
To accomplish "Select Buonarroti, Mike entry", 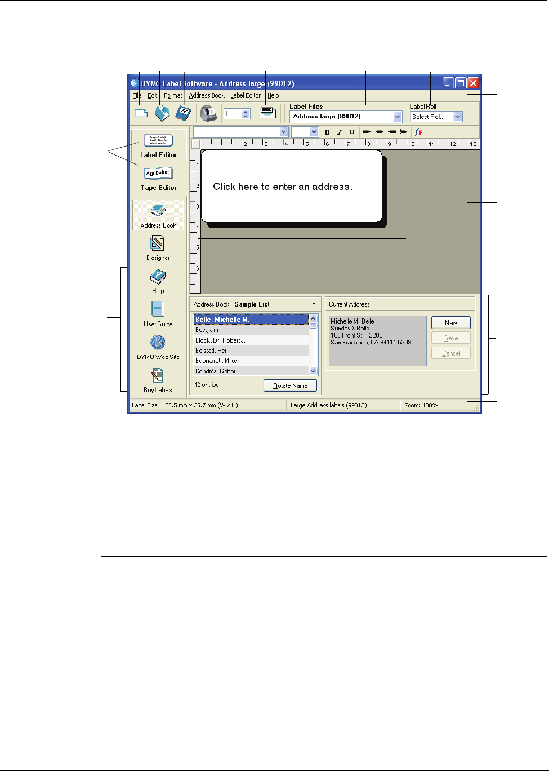I will click(251, 361).
